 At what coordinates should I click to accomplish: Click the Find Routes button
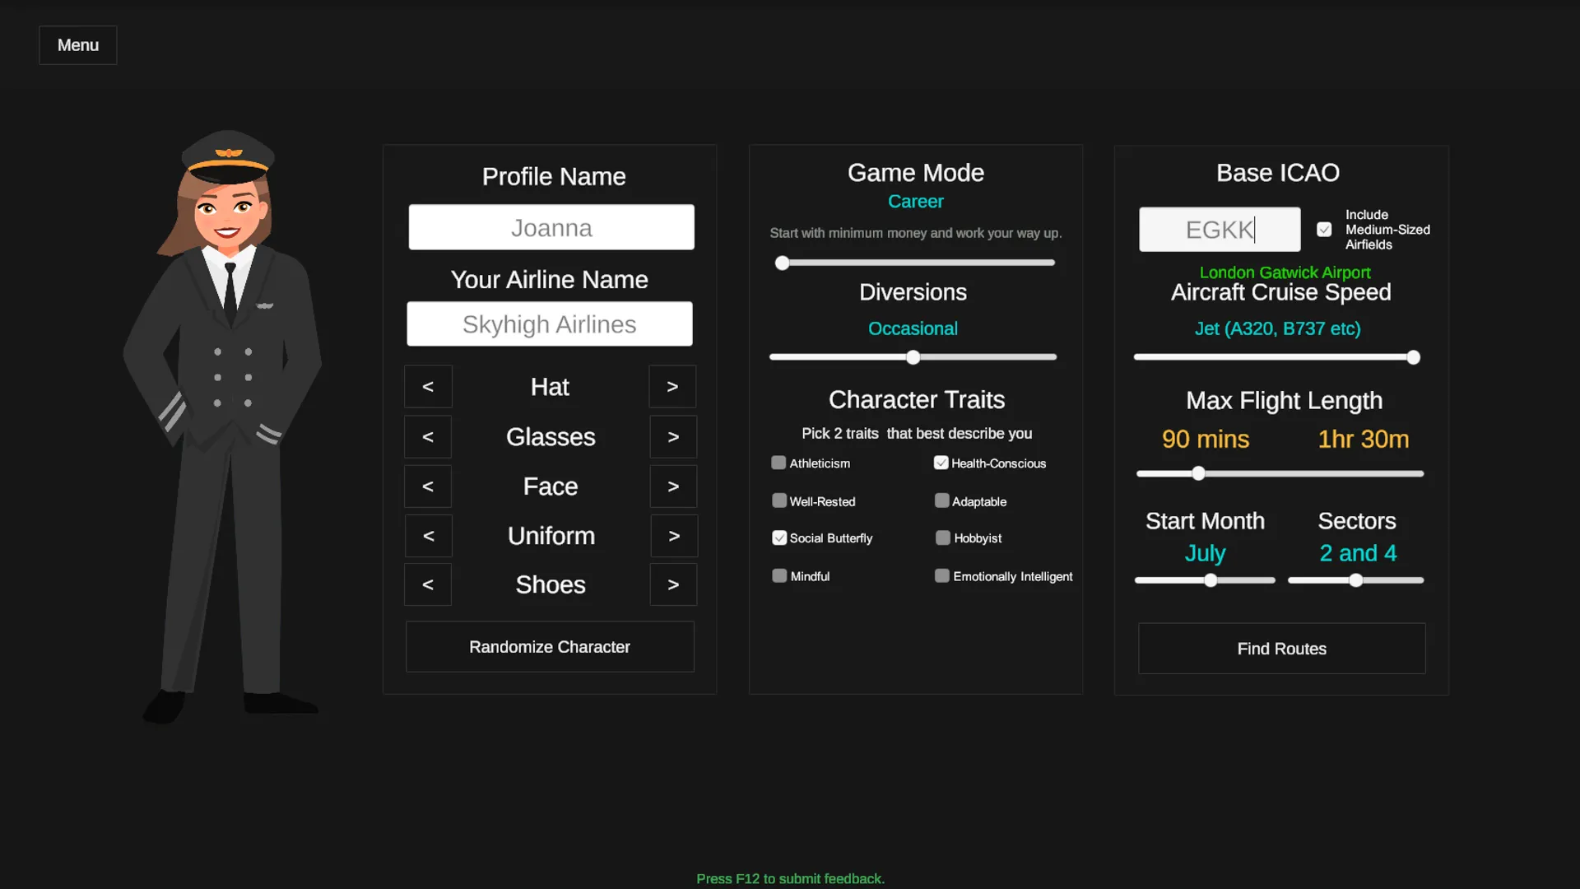1281,649
